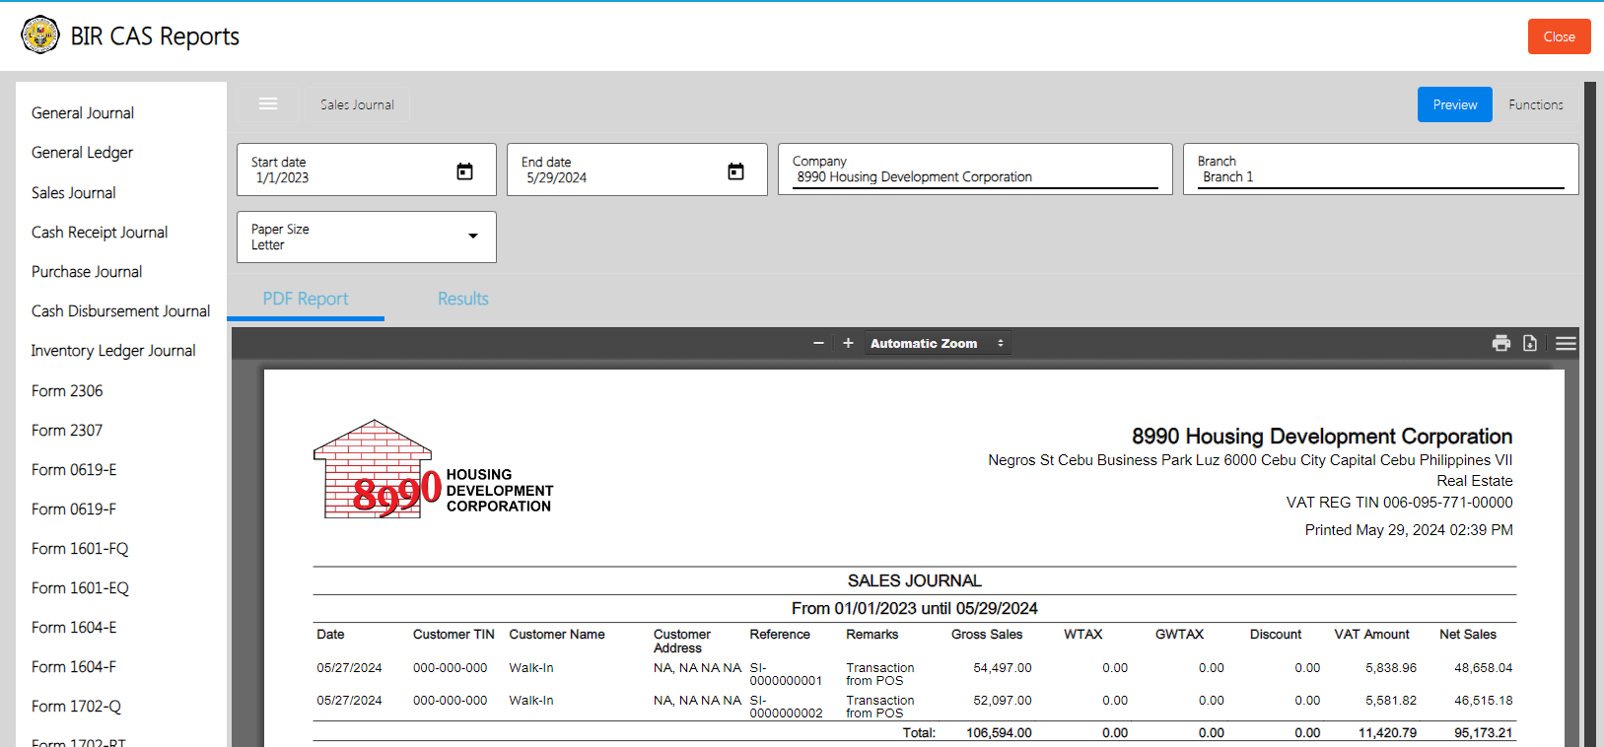Switch to the PDF Report tab

(x=306, y=299)
